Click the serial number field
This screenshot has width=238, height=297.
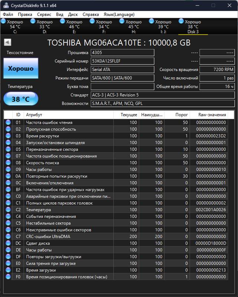tap(122, 61)
